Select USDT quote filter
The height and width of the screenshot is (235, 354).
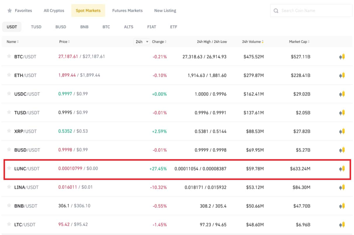coord(12,27)
